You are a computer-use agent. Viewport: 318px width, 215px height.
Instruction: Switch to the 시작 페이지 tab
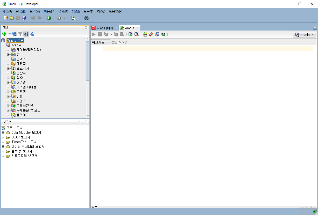click(105, 28)
